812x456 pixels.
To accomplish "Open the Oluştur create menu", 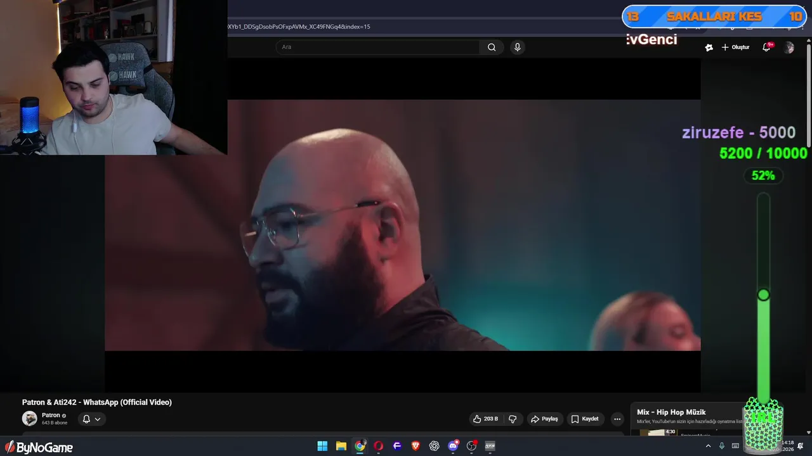I will [x=735, y=47].
